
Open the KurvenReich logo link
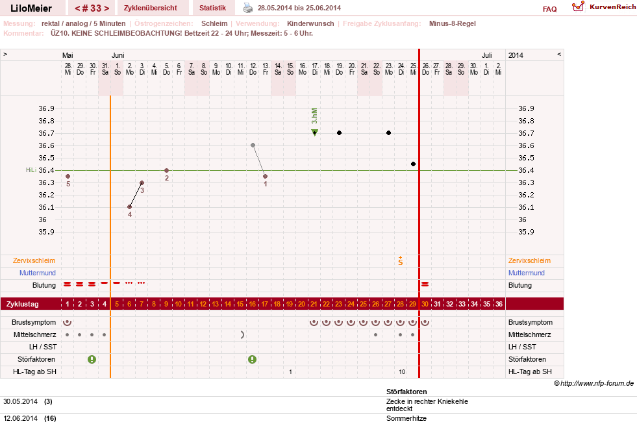(x=604, y=7)
